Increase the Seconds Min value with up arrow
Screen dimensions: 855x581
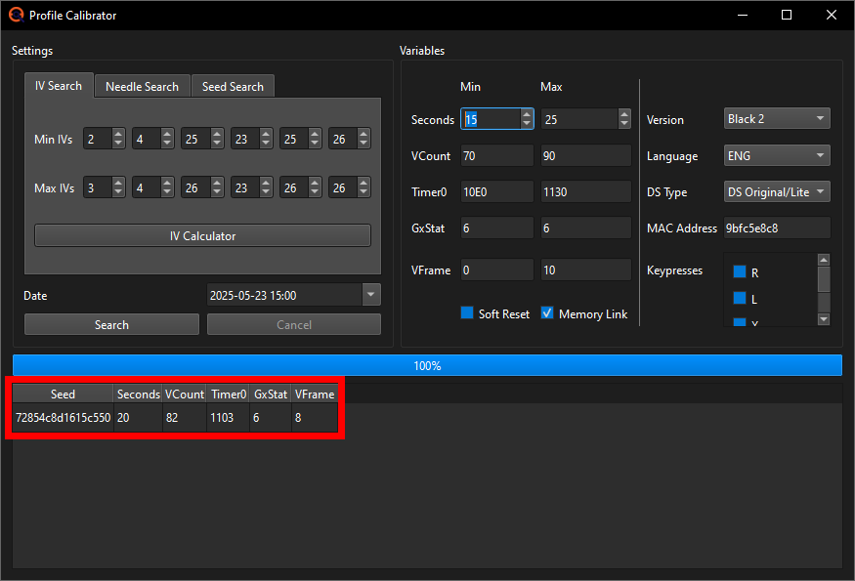527,114
